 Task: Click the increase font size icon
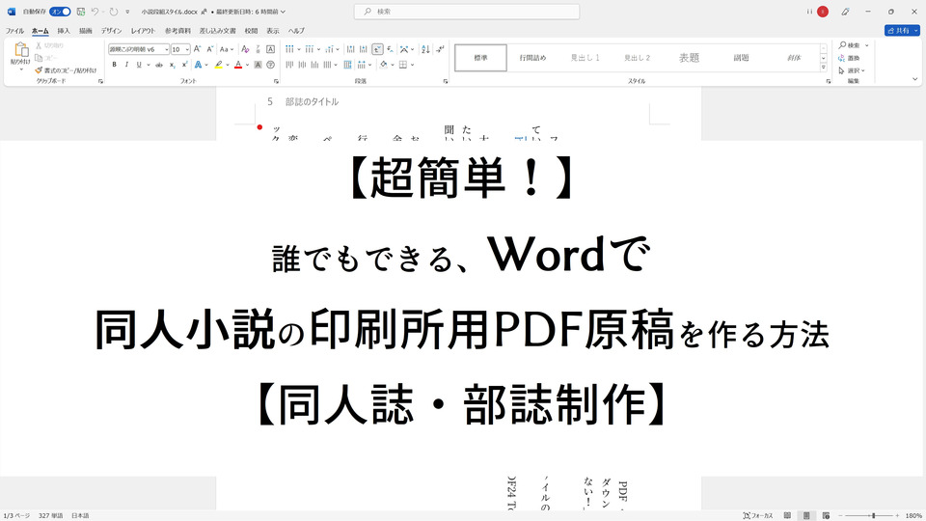[197, 49]
